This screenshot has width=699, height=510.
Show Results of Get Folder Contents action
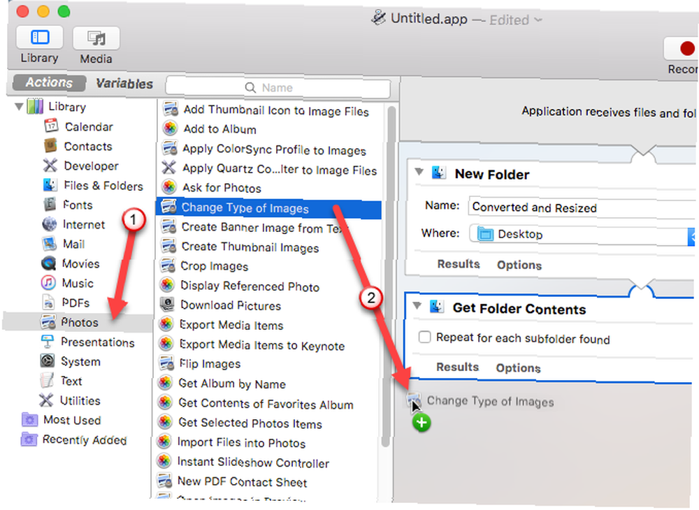point(457,367)
